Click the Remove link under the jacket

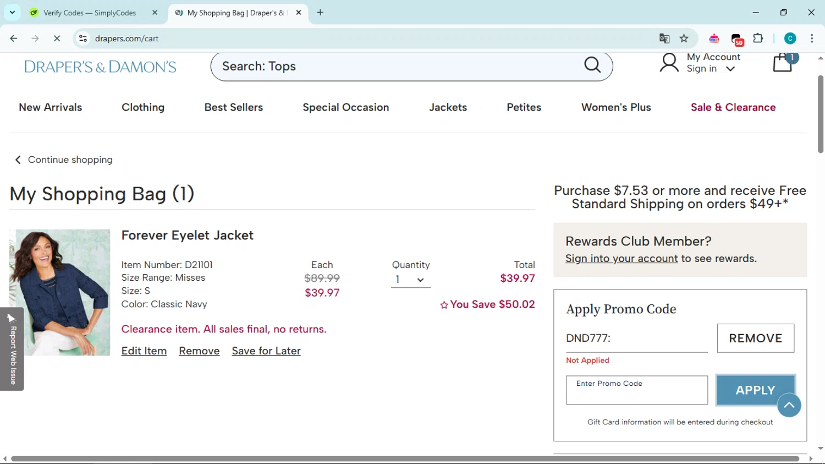point(199,351)
